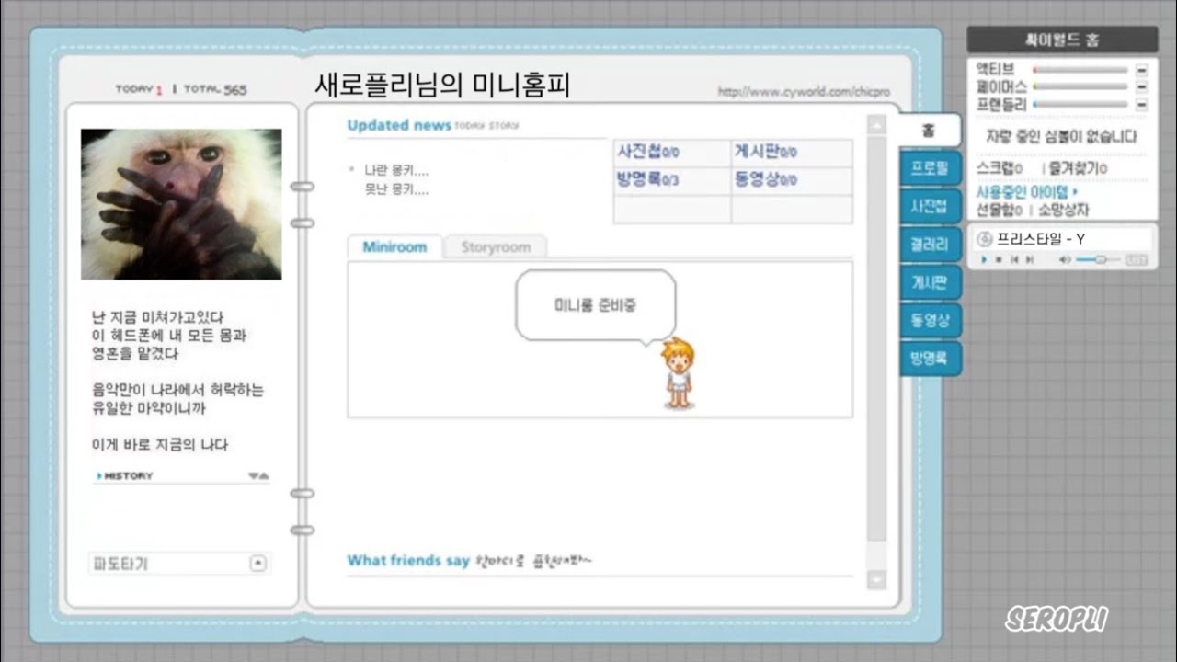The image size is (1177, 662).
Task: Open 게시판 0/0 in the news table
Action: pos(765,153)
